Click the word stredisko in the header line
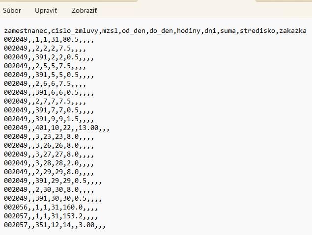The image size is (312, 235). pyautogui.click(x=257, y=30)
